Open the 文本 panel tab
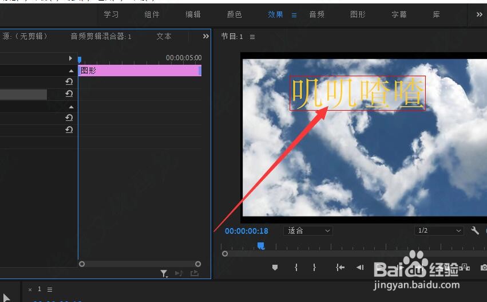Screen dimensions: 487x302 click(x=164, y=37)
